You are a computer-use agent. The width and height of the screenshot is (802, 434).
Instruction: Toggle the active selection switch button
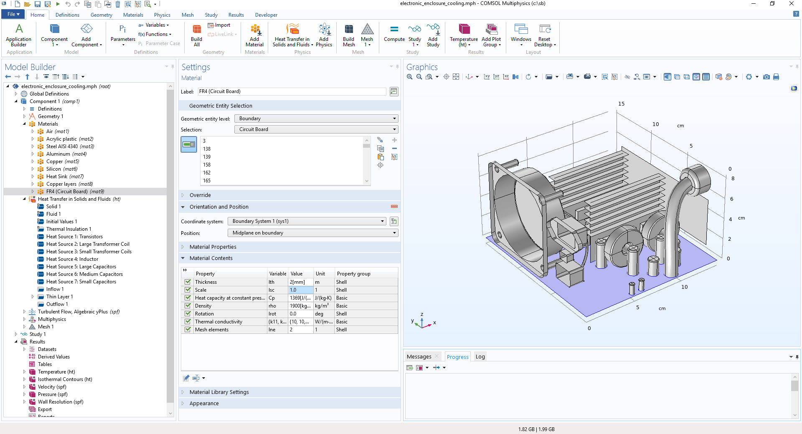(189, 144)
